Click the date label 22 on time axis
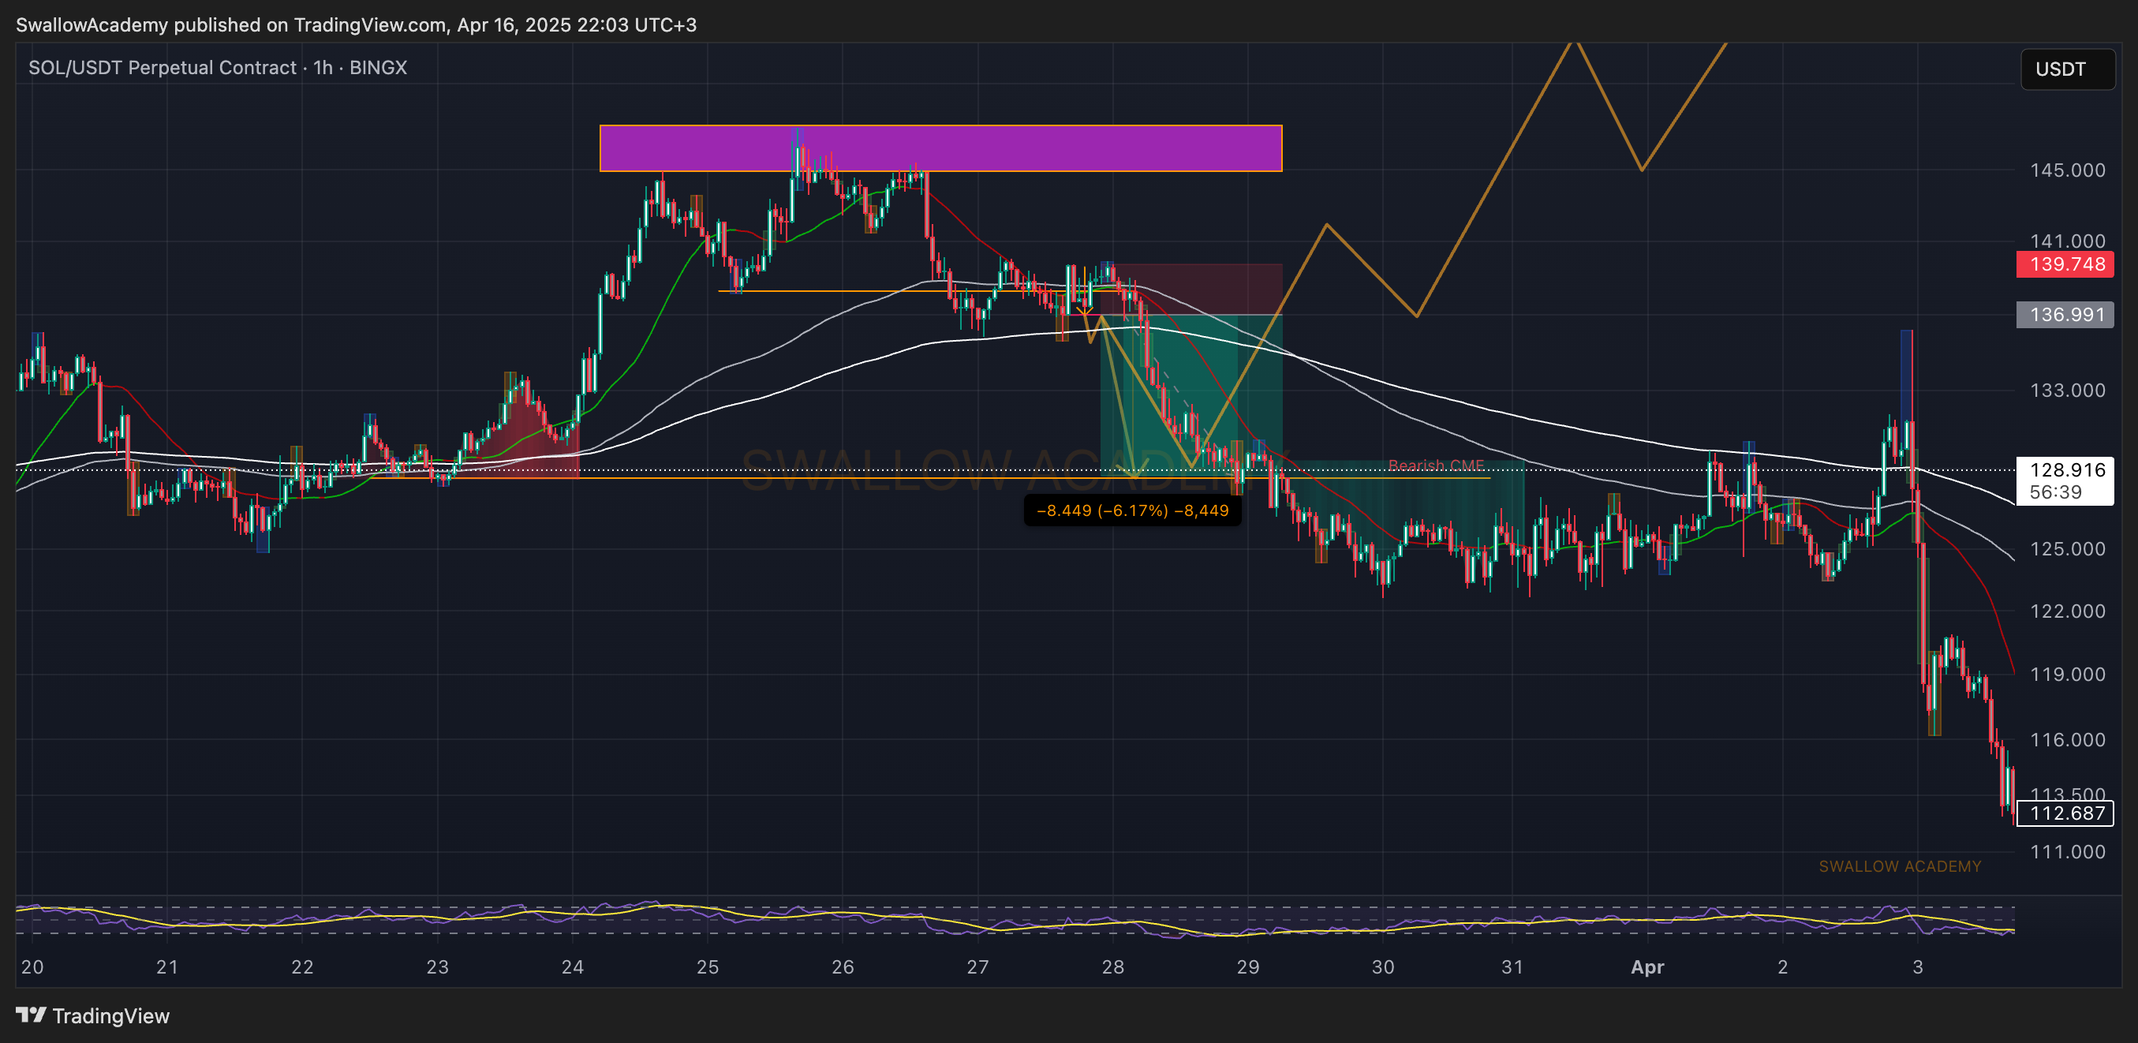 point(302,966)
